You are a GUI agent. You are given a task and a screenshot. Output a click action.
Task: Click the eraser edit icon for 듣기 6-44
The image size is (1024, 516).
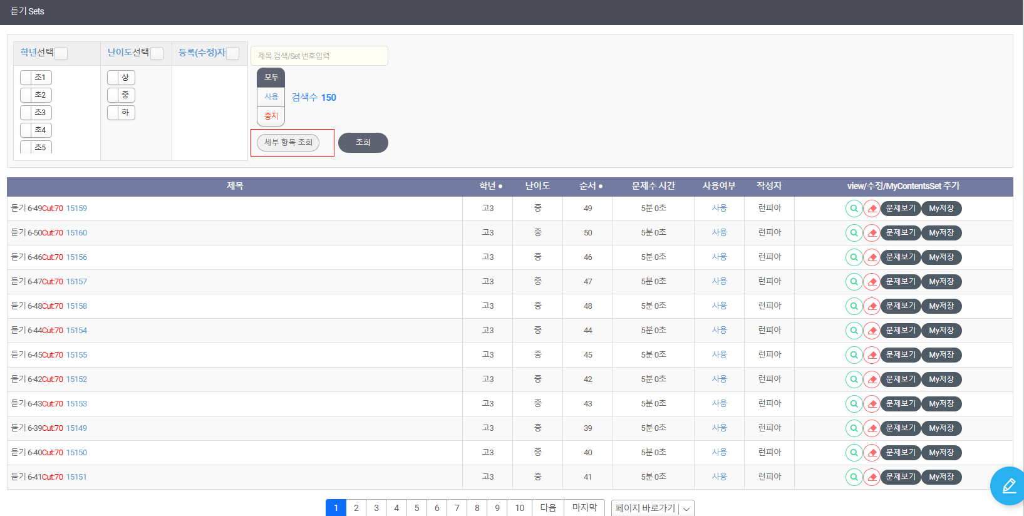871,331
